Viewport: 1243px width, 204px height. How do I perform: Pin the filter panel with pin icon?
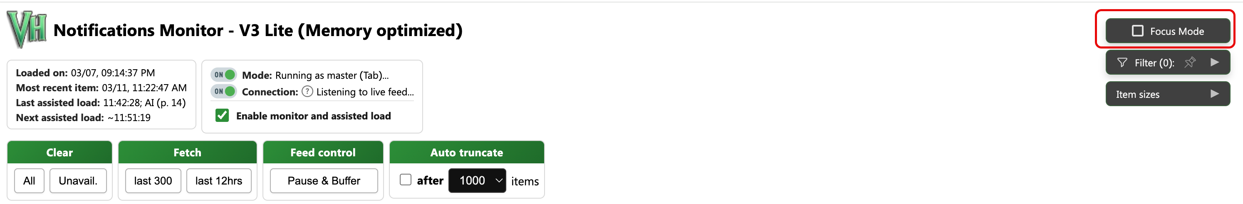(1190, 63)
